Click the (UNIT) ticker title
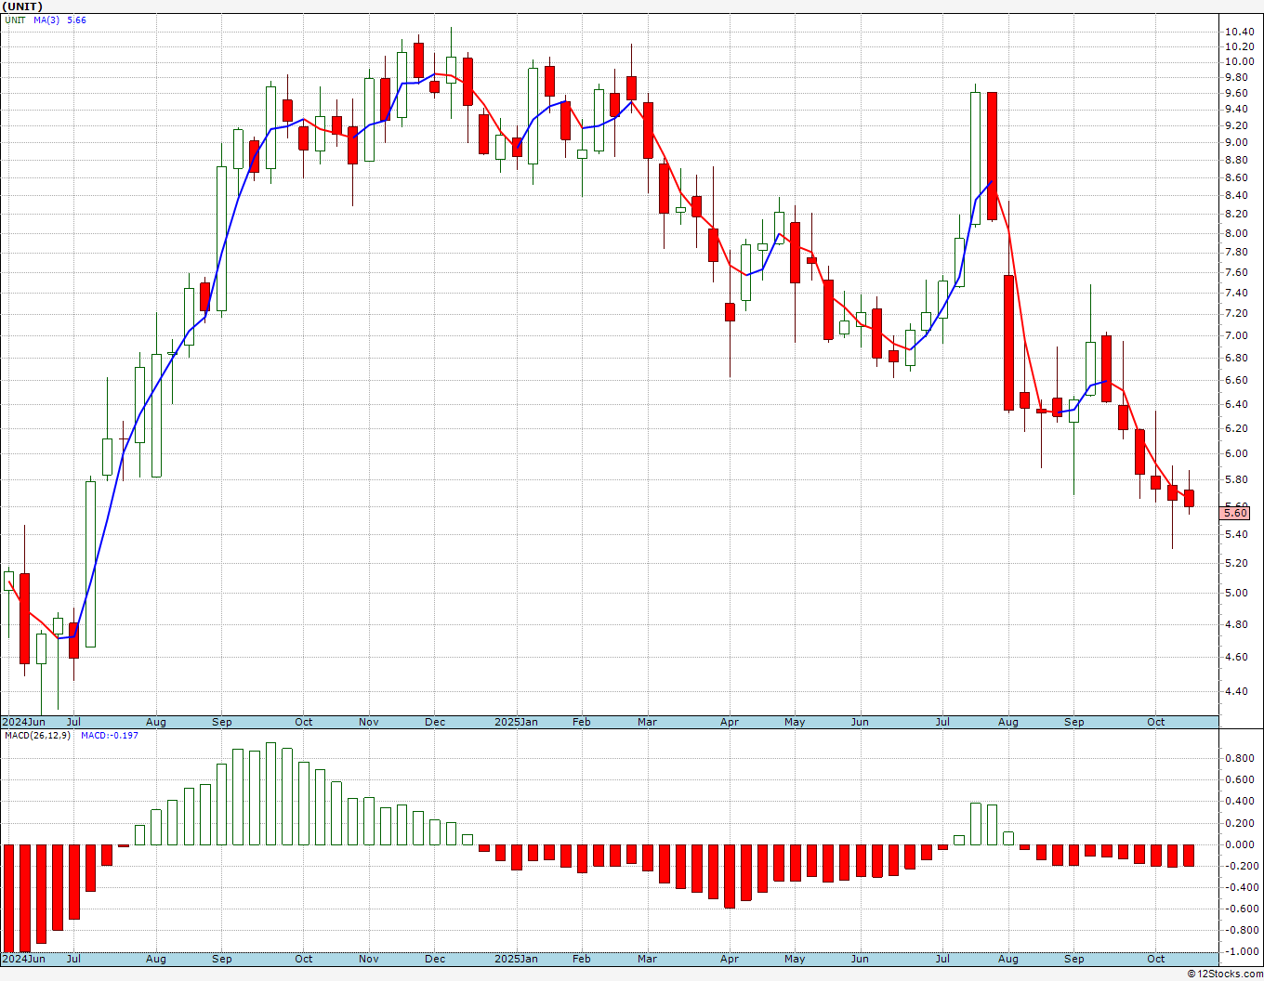Image resolution: width=1264 pixels, height=981 pixels. point(21,7)
